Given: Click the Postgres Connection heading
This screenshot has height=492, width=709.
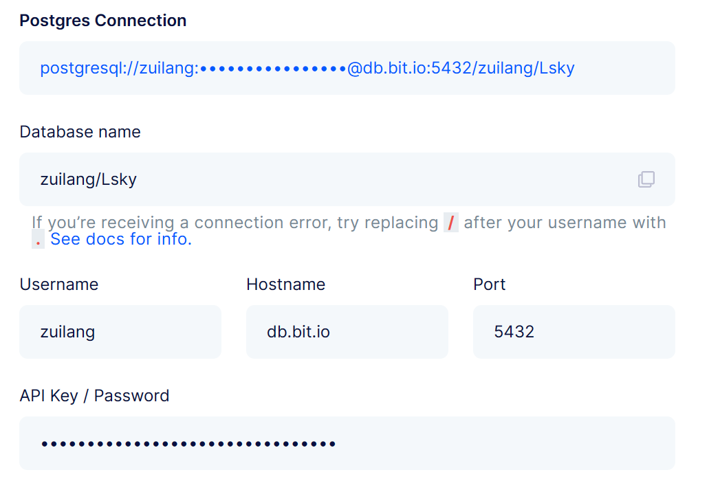Looking at the screenshot, I should (102, 20).
